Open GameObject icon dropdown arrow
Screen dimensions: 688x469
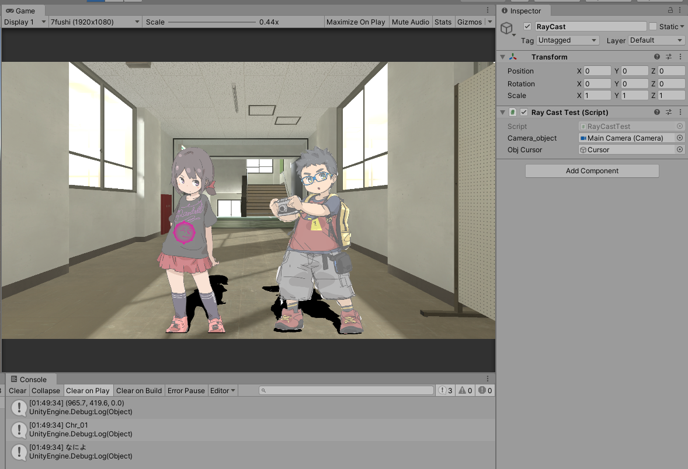click(x=514, y=35)
